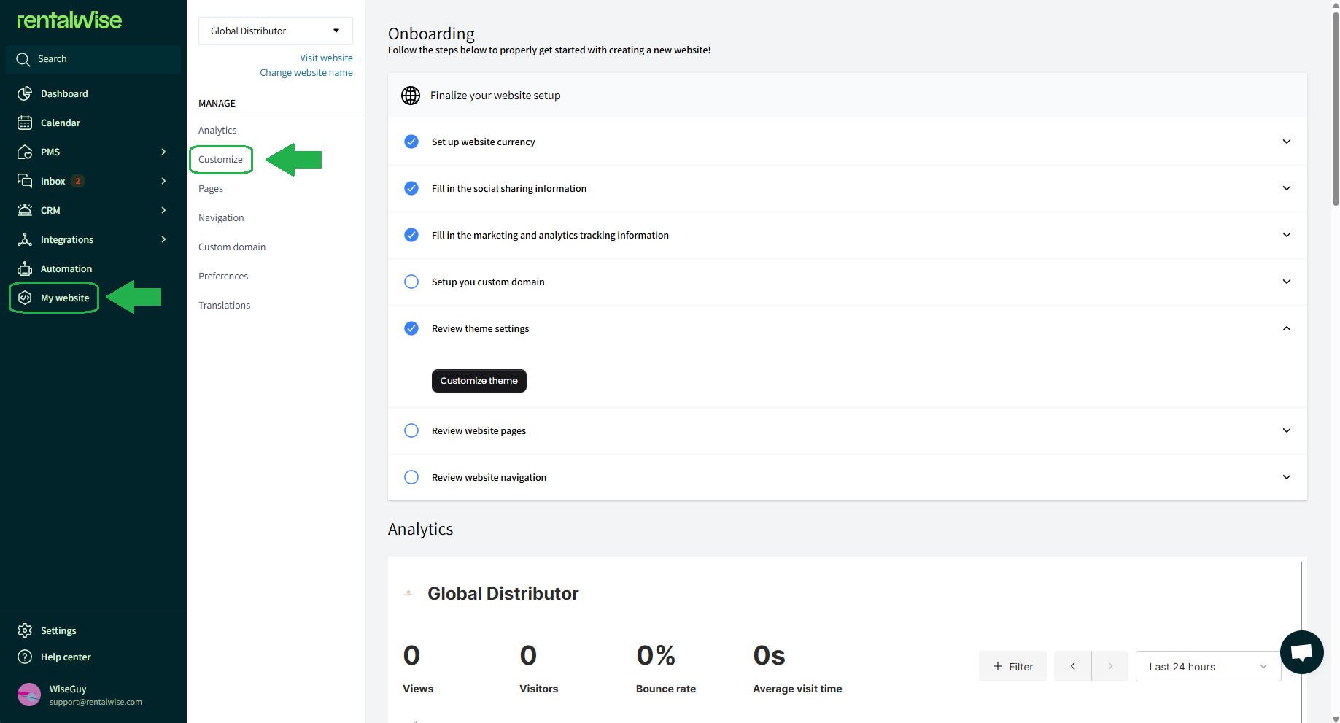Open the live chat bubble icon

[1301, 652]
